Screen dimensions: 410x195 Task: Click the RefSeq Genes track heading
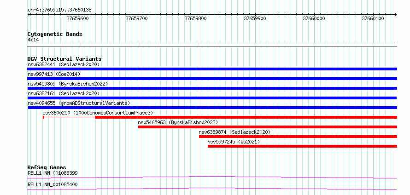47,167
